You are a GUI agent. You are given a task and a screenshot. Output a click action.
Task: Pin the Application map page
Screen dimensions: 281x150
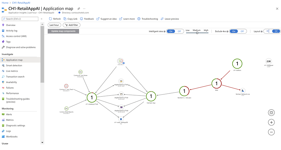coord(79,9)
